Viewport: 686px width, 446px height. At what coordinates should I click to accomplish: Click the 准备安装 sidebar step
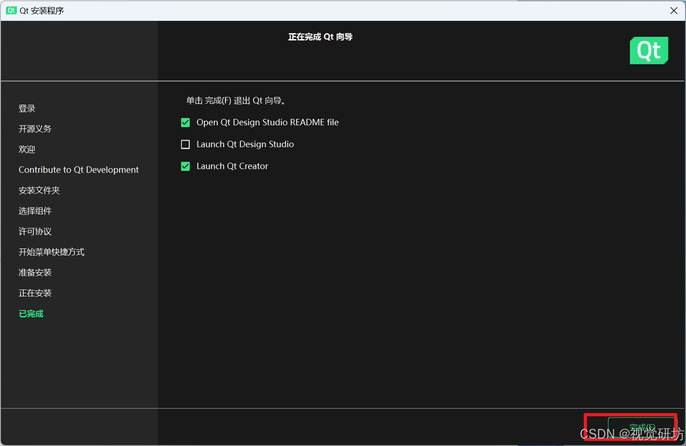(35, 273)
